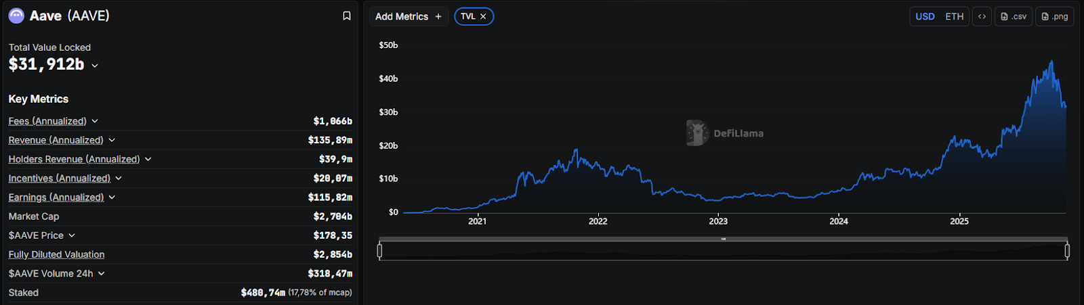Switch chart denomination to ETH
The height and width of the screenshot is (305, 1084).
954,16
